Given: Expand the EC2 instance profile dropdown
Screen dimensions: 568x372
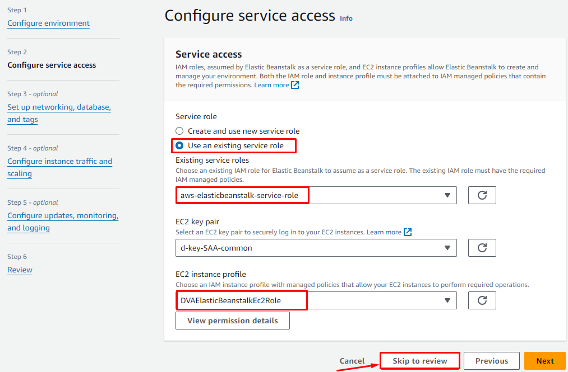Looking at the screenshot, I should tap(316, 300).
